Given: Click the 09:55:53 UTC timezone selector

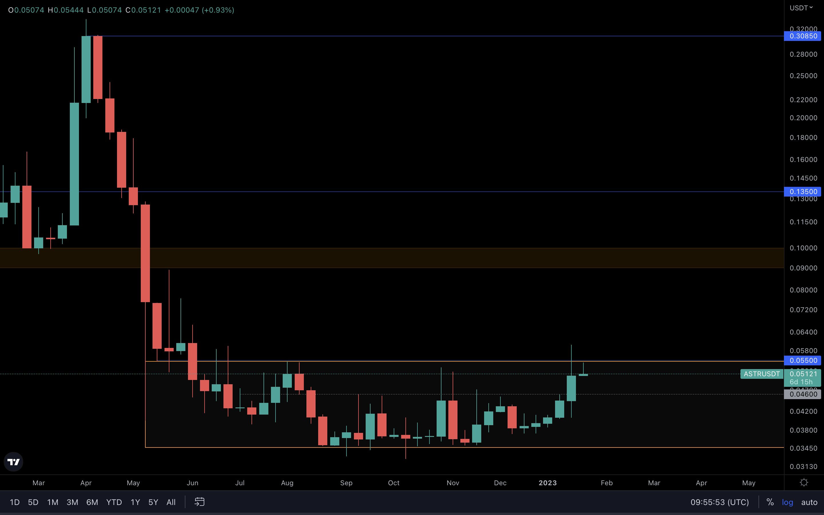Looking at the screenshot, I should [x=720, y=502].
